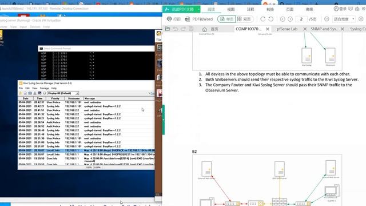This screenshot has height=206, width=366.
Task: Open the Display 00 (Default) dropdown
Action: click(63, 93)
